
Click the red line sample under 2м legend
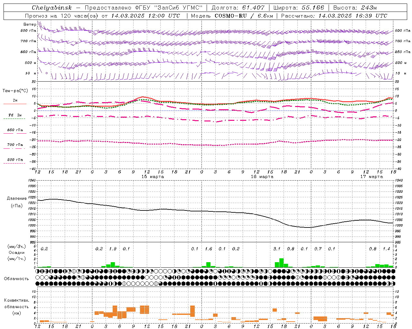pos(15,104)
